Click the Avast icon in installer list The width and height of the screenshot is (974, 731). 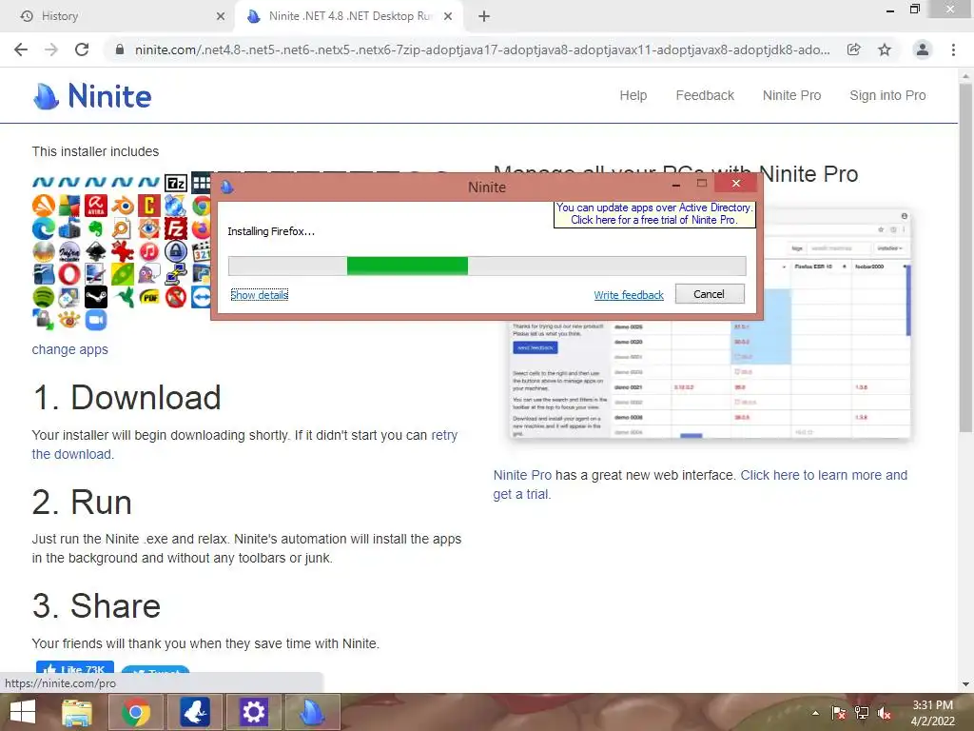click(44, 206)
